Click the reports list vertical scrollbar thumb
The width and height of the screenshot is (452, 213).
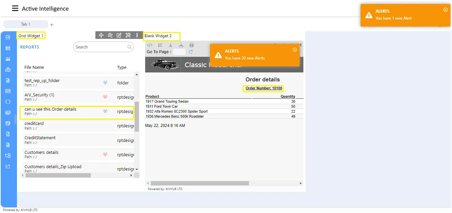point(137,116)
